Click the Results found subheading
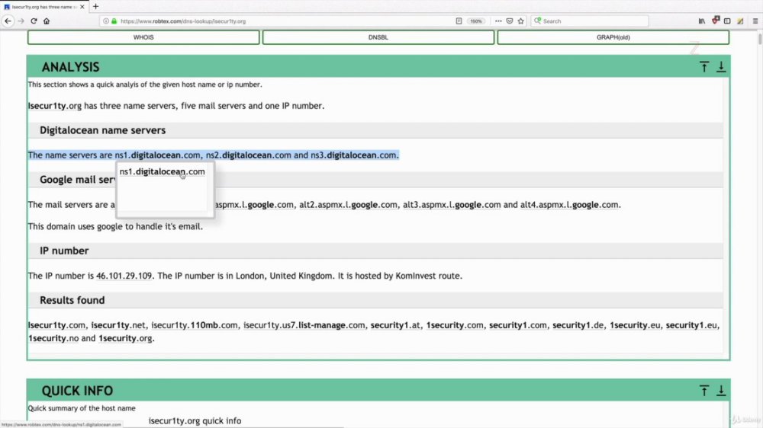 coord(72,300)
